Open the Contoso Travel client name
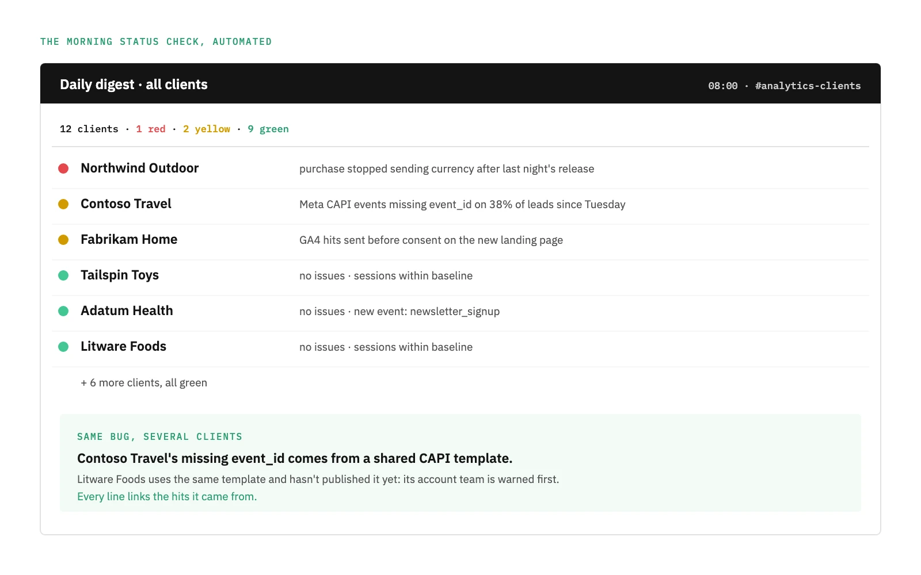The height and width of the screenshot is (575, 921). point(126,204)
